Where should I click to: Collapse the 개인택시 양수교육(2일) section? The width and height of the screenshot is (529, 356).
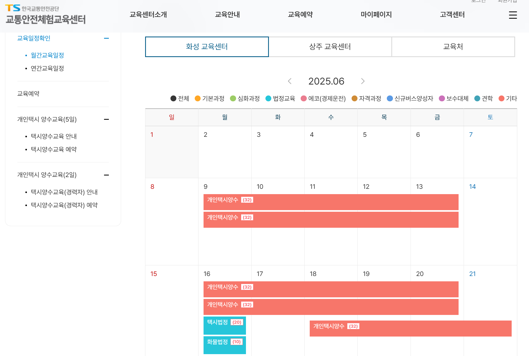[x=107, y=175]
